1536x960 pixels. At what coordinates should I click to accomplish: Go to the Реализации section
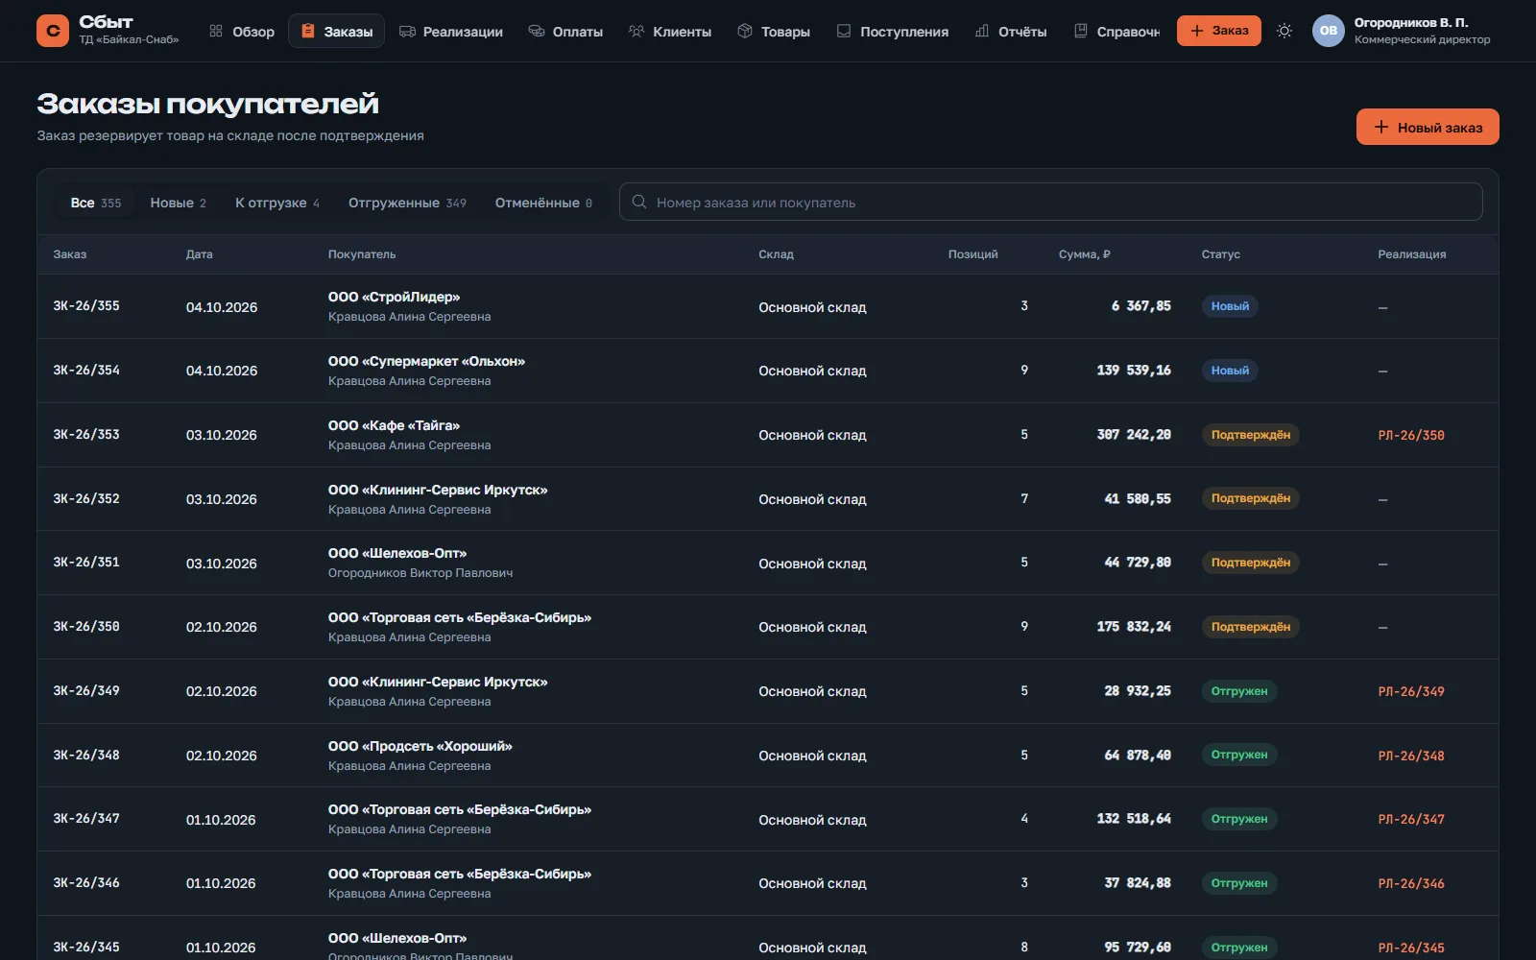click(451, 32)
